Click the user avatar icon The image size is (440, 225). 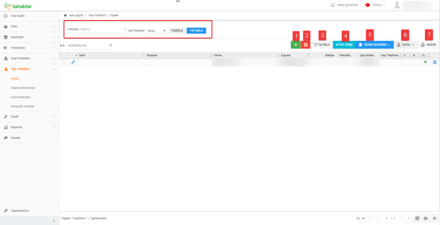397,5
